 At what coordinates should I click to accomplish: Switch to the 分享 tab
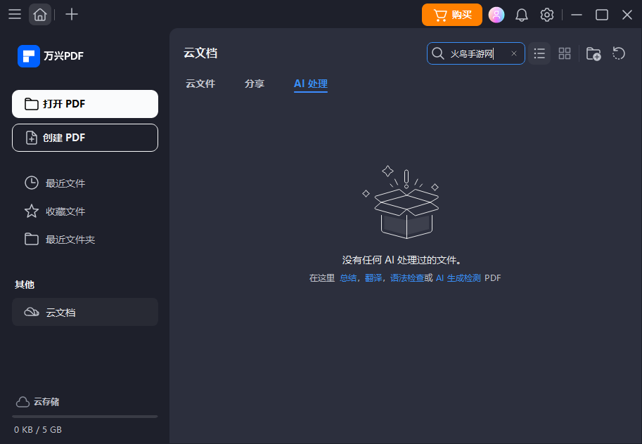[x=255, y=84]
